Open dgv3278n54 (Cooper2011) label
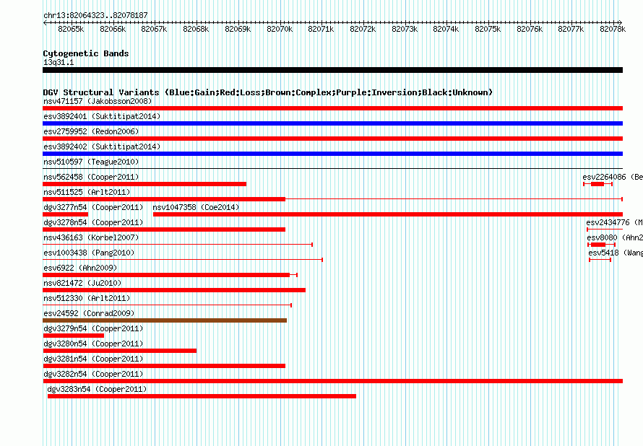This screenshot has height=446, width=643. pos(93,222)
